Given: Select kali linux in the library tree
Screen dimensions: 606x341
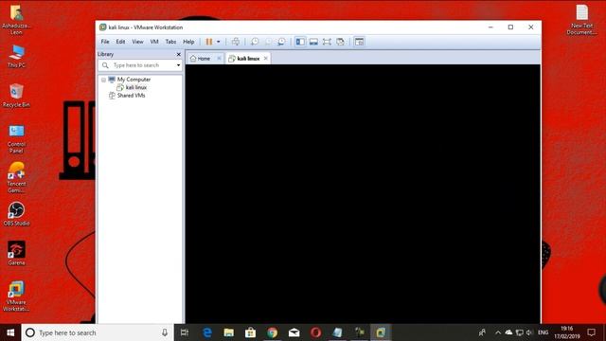Looking at the screenshot, I should click(x=135, y=87).
